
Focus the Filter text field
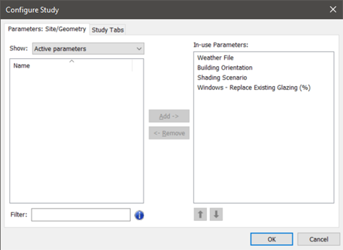[x=81, y=215]
